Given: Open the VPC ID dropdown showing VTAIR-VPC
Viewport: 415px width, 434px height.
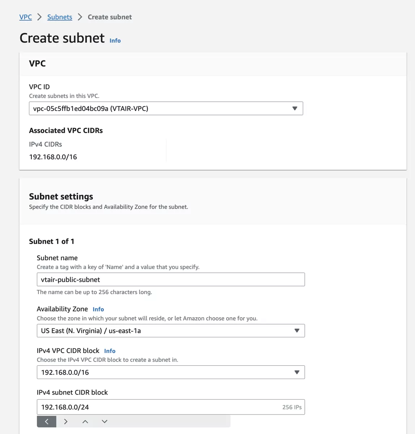Looking at the screenshot, I should coord(166,108).
